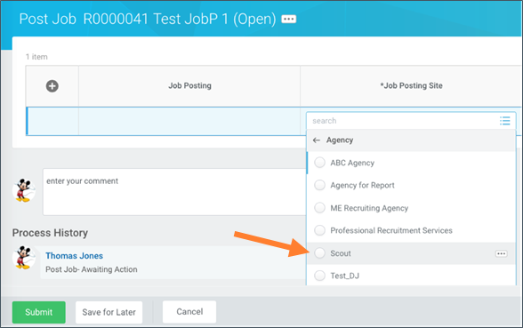Viewport: 523px width, 328px height.
Task: Select the ABC Agency radio button
Action: click(319, 163)
